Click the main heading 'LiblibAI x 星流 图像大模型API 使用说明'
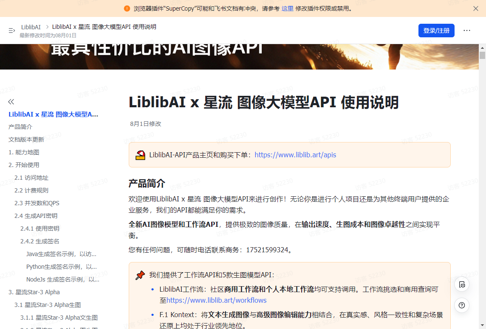 pyautogui.click(x=263, y=102)
